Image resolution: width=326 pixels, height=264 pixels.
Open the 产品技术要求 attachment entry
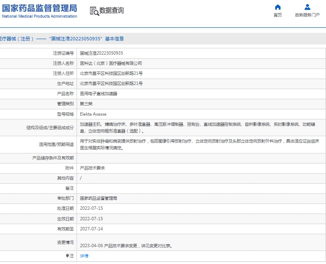[92, 168]
